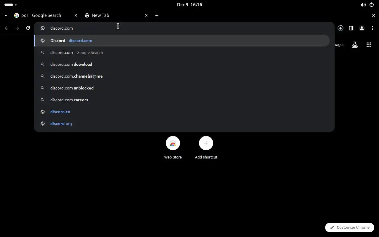Image resolution: width=379 pixels, height=237 pixels.
Task: Reload the current page
Action: pos(28,28)
